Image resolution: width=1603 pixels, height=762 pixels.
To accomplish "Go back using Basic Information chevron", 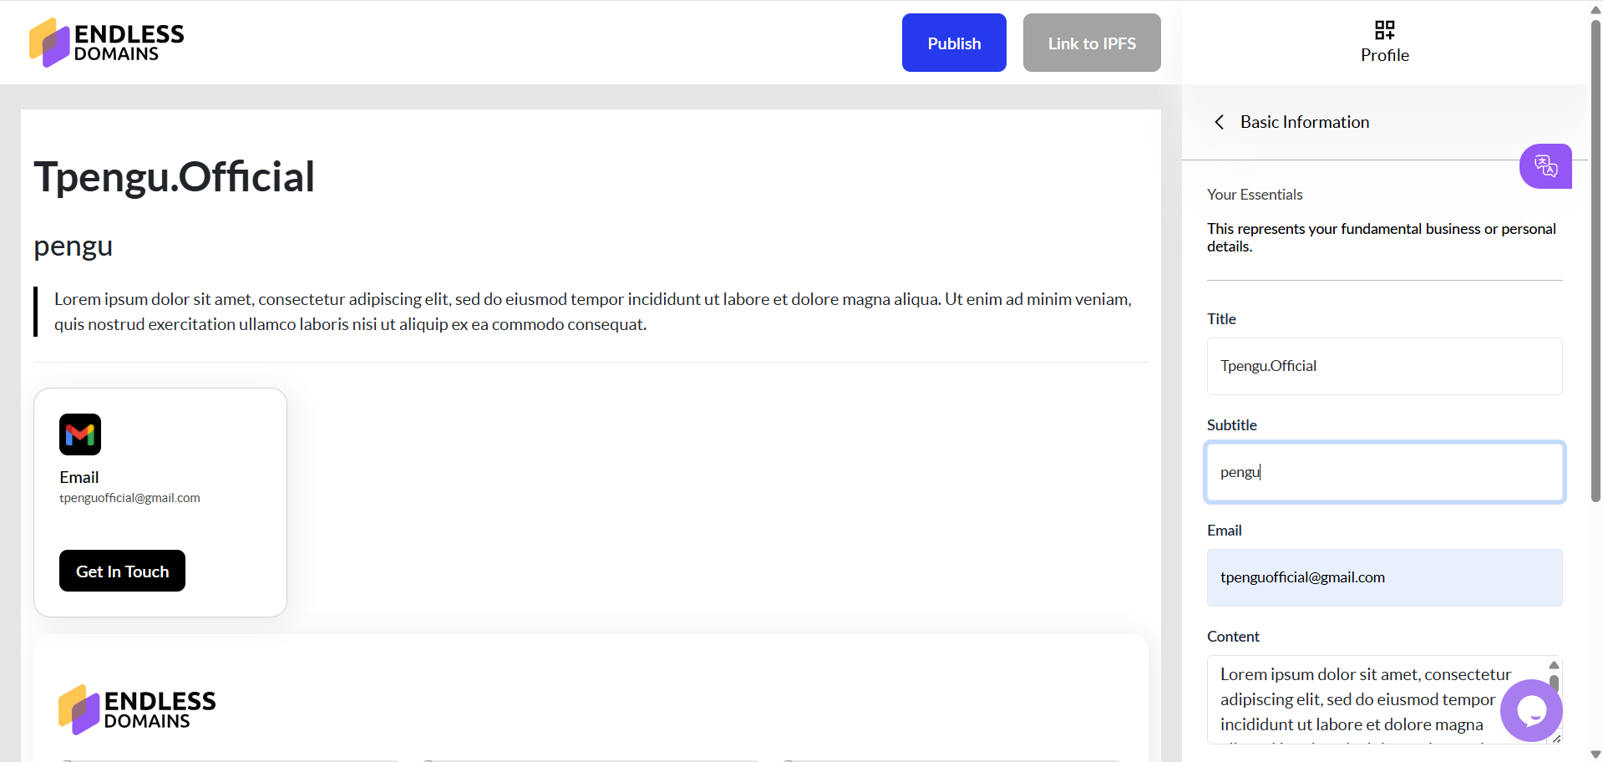I will coord(1220,122).
